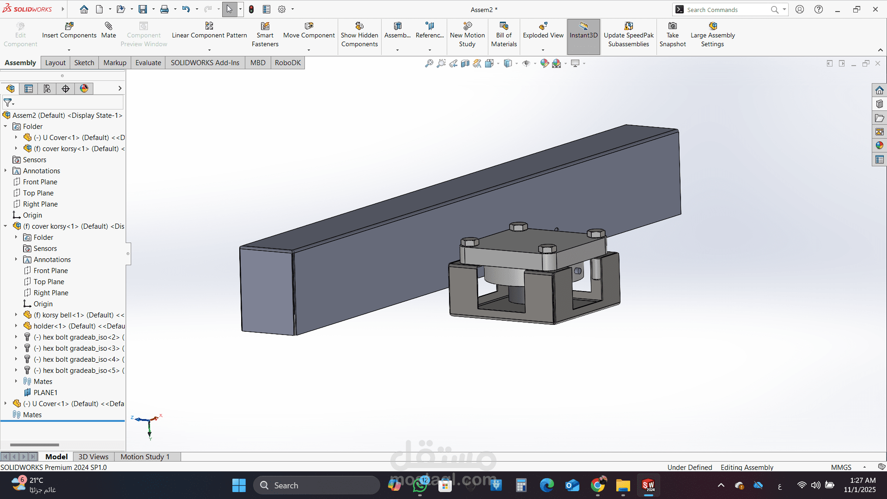Click Show Hidden Components
Screen dimensions: 887x499
coord(359,34)
